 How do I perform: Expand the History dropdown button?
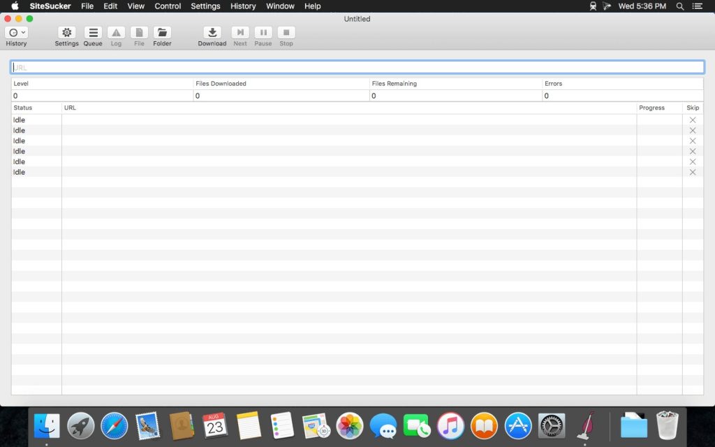click(x=16, y=33)
